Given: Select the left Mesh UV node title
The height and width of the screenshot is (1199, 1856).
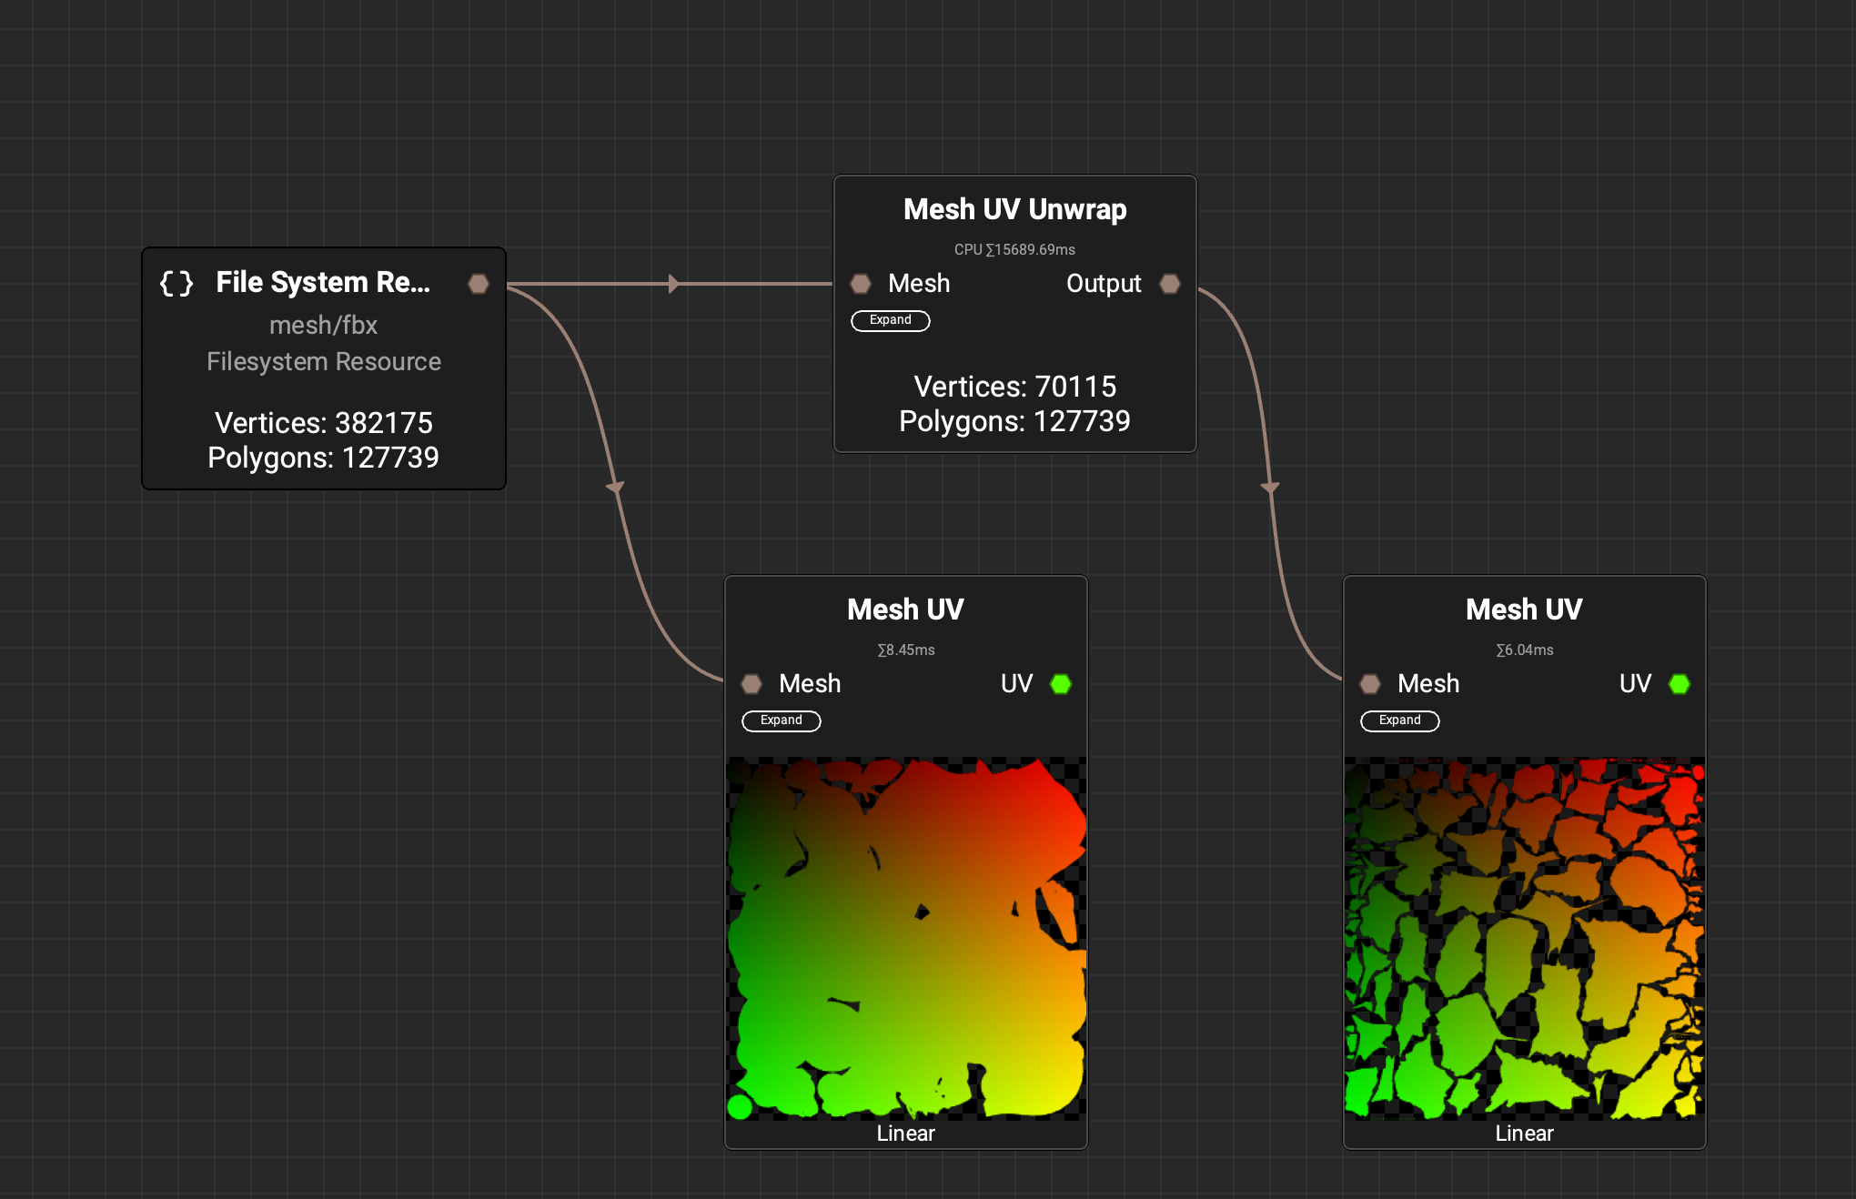Looking at the screenshot, I should tap(905, 610).
